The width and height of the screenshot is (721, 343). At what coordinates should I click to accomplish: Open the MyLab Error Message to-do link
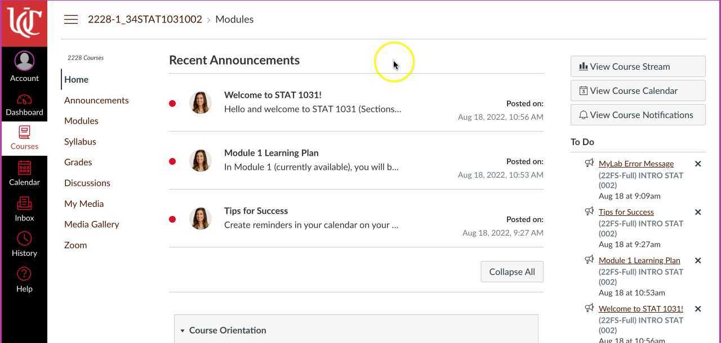coord(636,164)
